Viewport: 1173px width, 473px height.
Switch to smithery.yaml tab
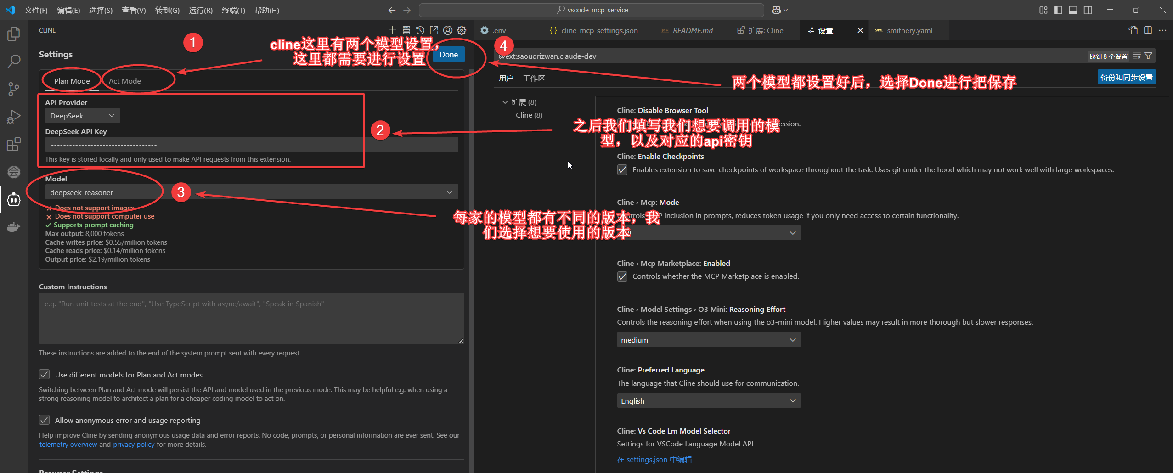(909, 31)
